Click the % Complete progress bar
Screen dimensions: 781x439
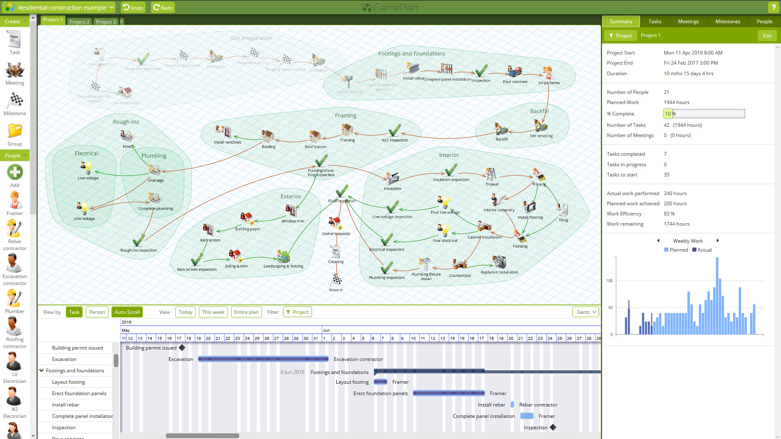pos(704,114)
